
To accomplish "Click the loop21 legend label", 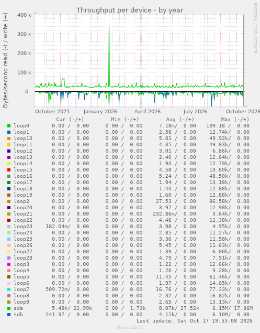I will click(23, 214).
